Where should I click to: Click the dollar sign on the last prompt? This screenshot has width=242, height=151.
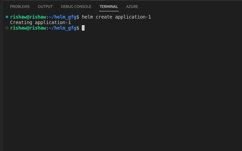[x=78, y=28]
